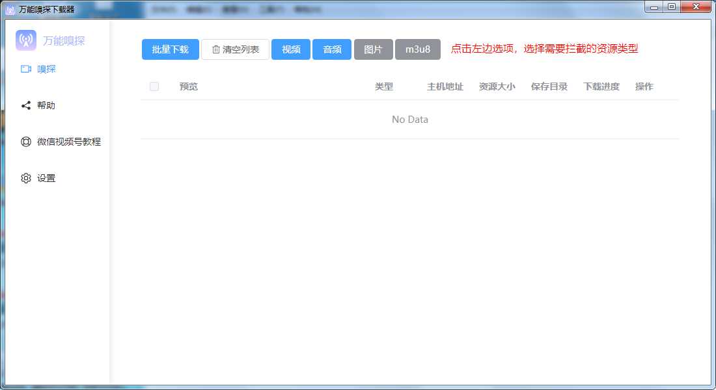Click the 下载进度 column header

(601, 86)
